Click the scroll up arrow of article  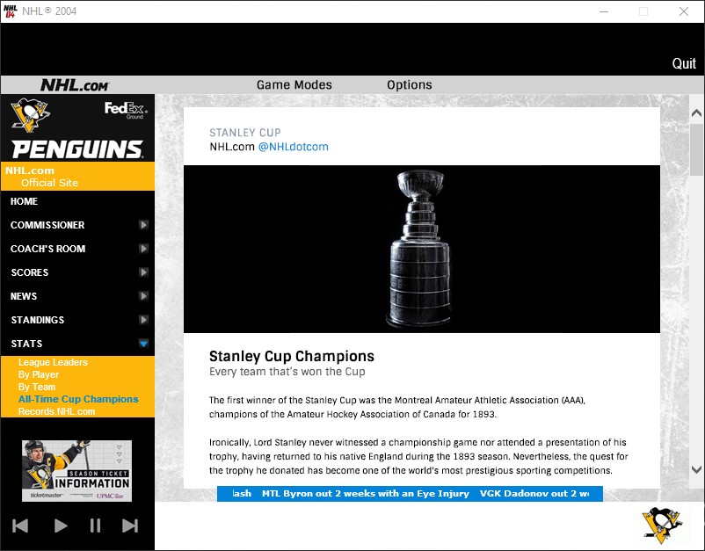click(696, 112)
